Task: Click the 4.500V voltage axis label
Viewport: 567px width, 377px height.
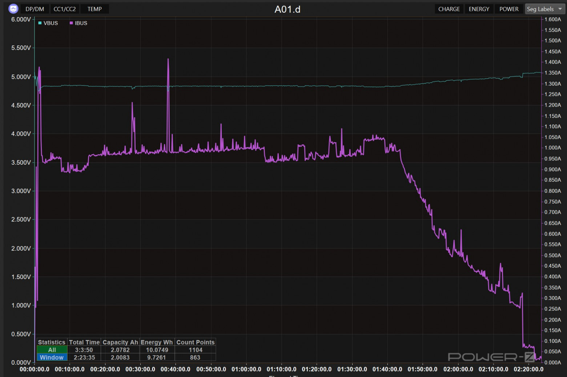Action: pos(21,105)
